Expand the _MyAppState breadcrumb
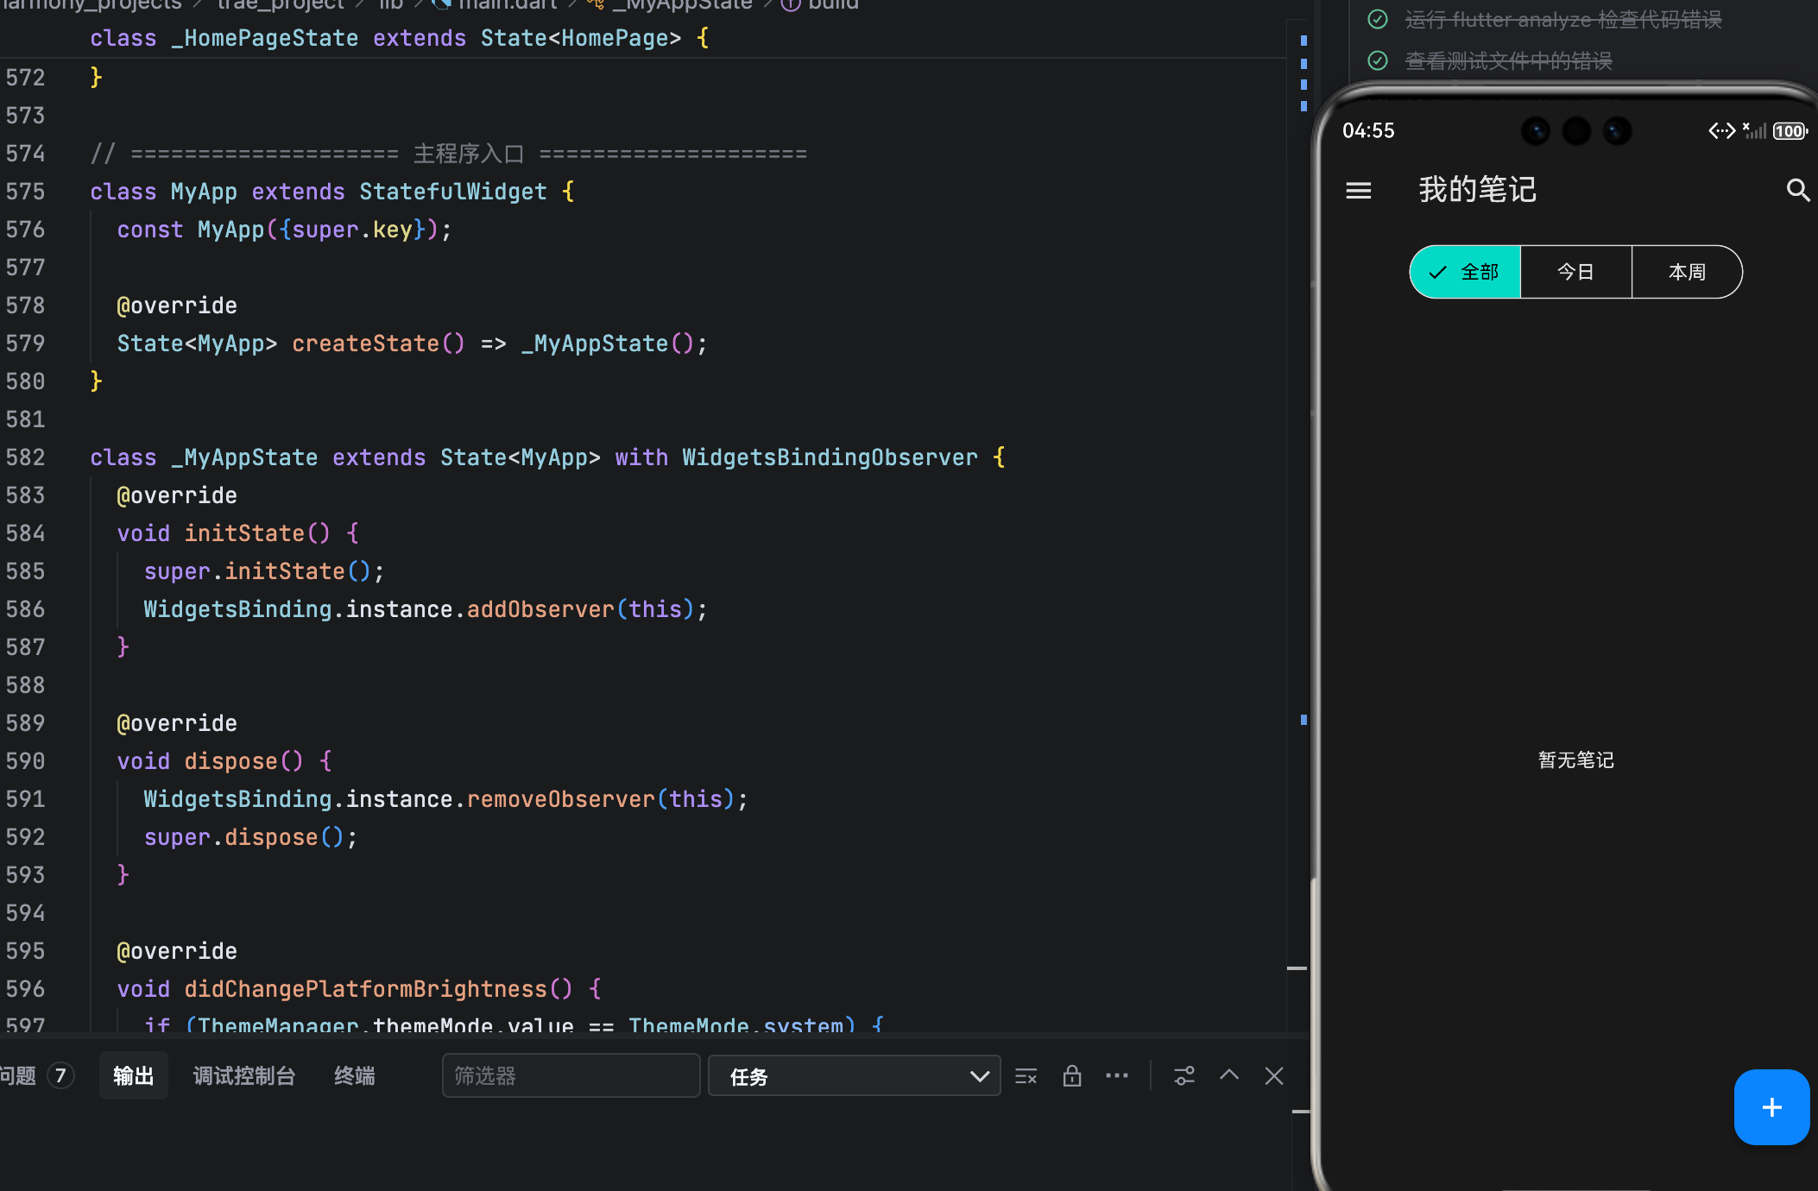1818x1191 pixels. 682,5
